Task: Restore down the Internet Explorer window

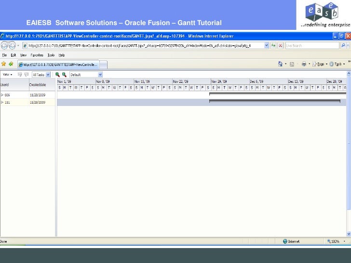Action: [341, 36]
